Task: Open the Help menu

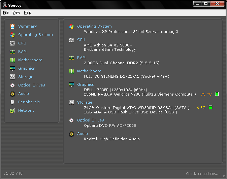Action: (x=27, y=12)
